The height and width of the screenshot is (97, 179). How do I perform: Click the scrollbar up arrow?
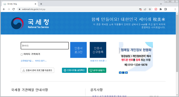(x=177, y=13)
